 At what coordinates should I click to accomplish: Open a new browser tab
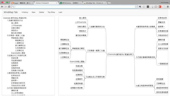(x=109, y=3)
